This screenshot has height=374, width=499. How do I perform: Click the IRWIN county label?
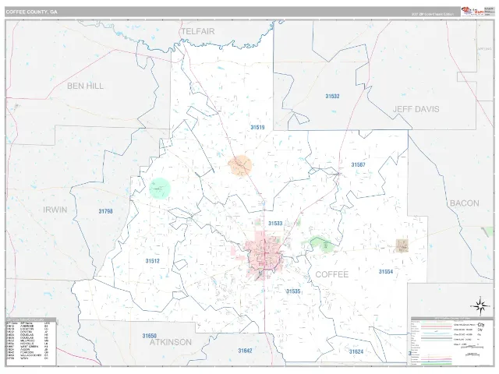(x=55, y=210)
